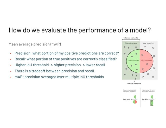Click the 'relevant elements' bracket label
The width and height of the screenshot is (166, 128).
pos(131,38)
